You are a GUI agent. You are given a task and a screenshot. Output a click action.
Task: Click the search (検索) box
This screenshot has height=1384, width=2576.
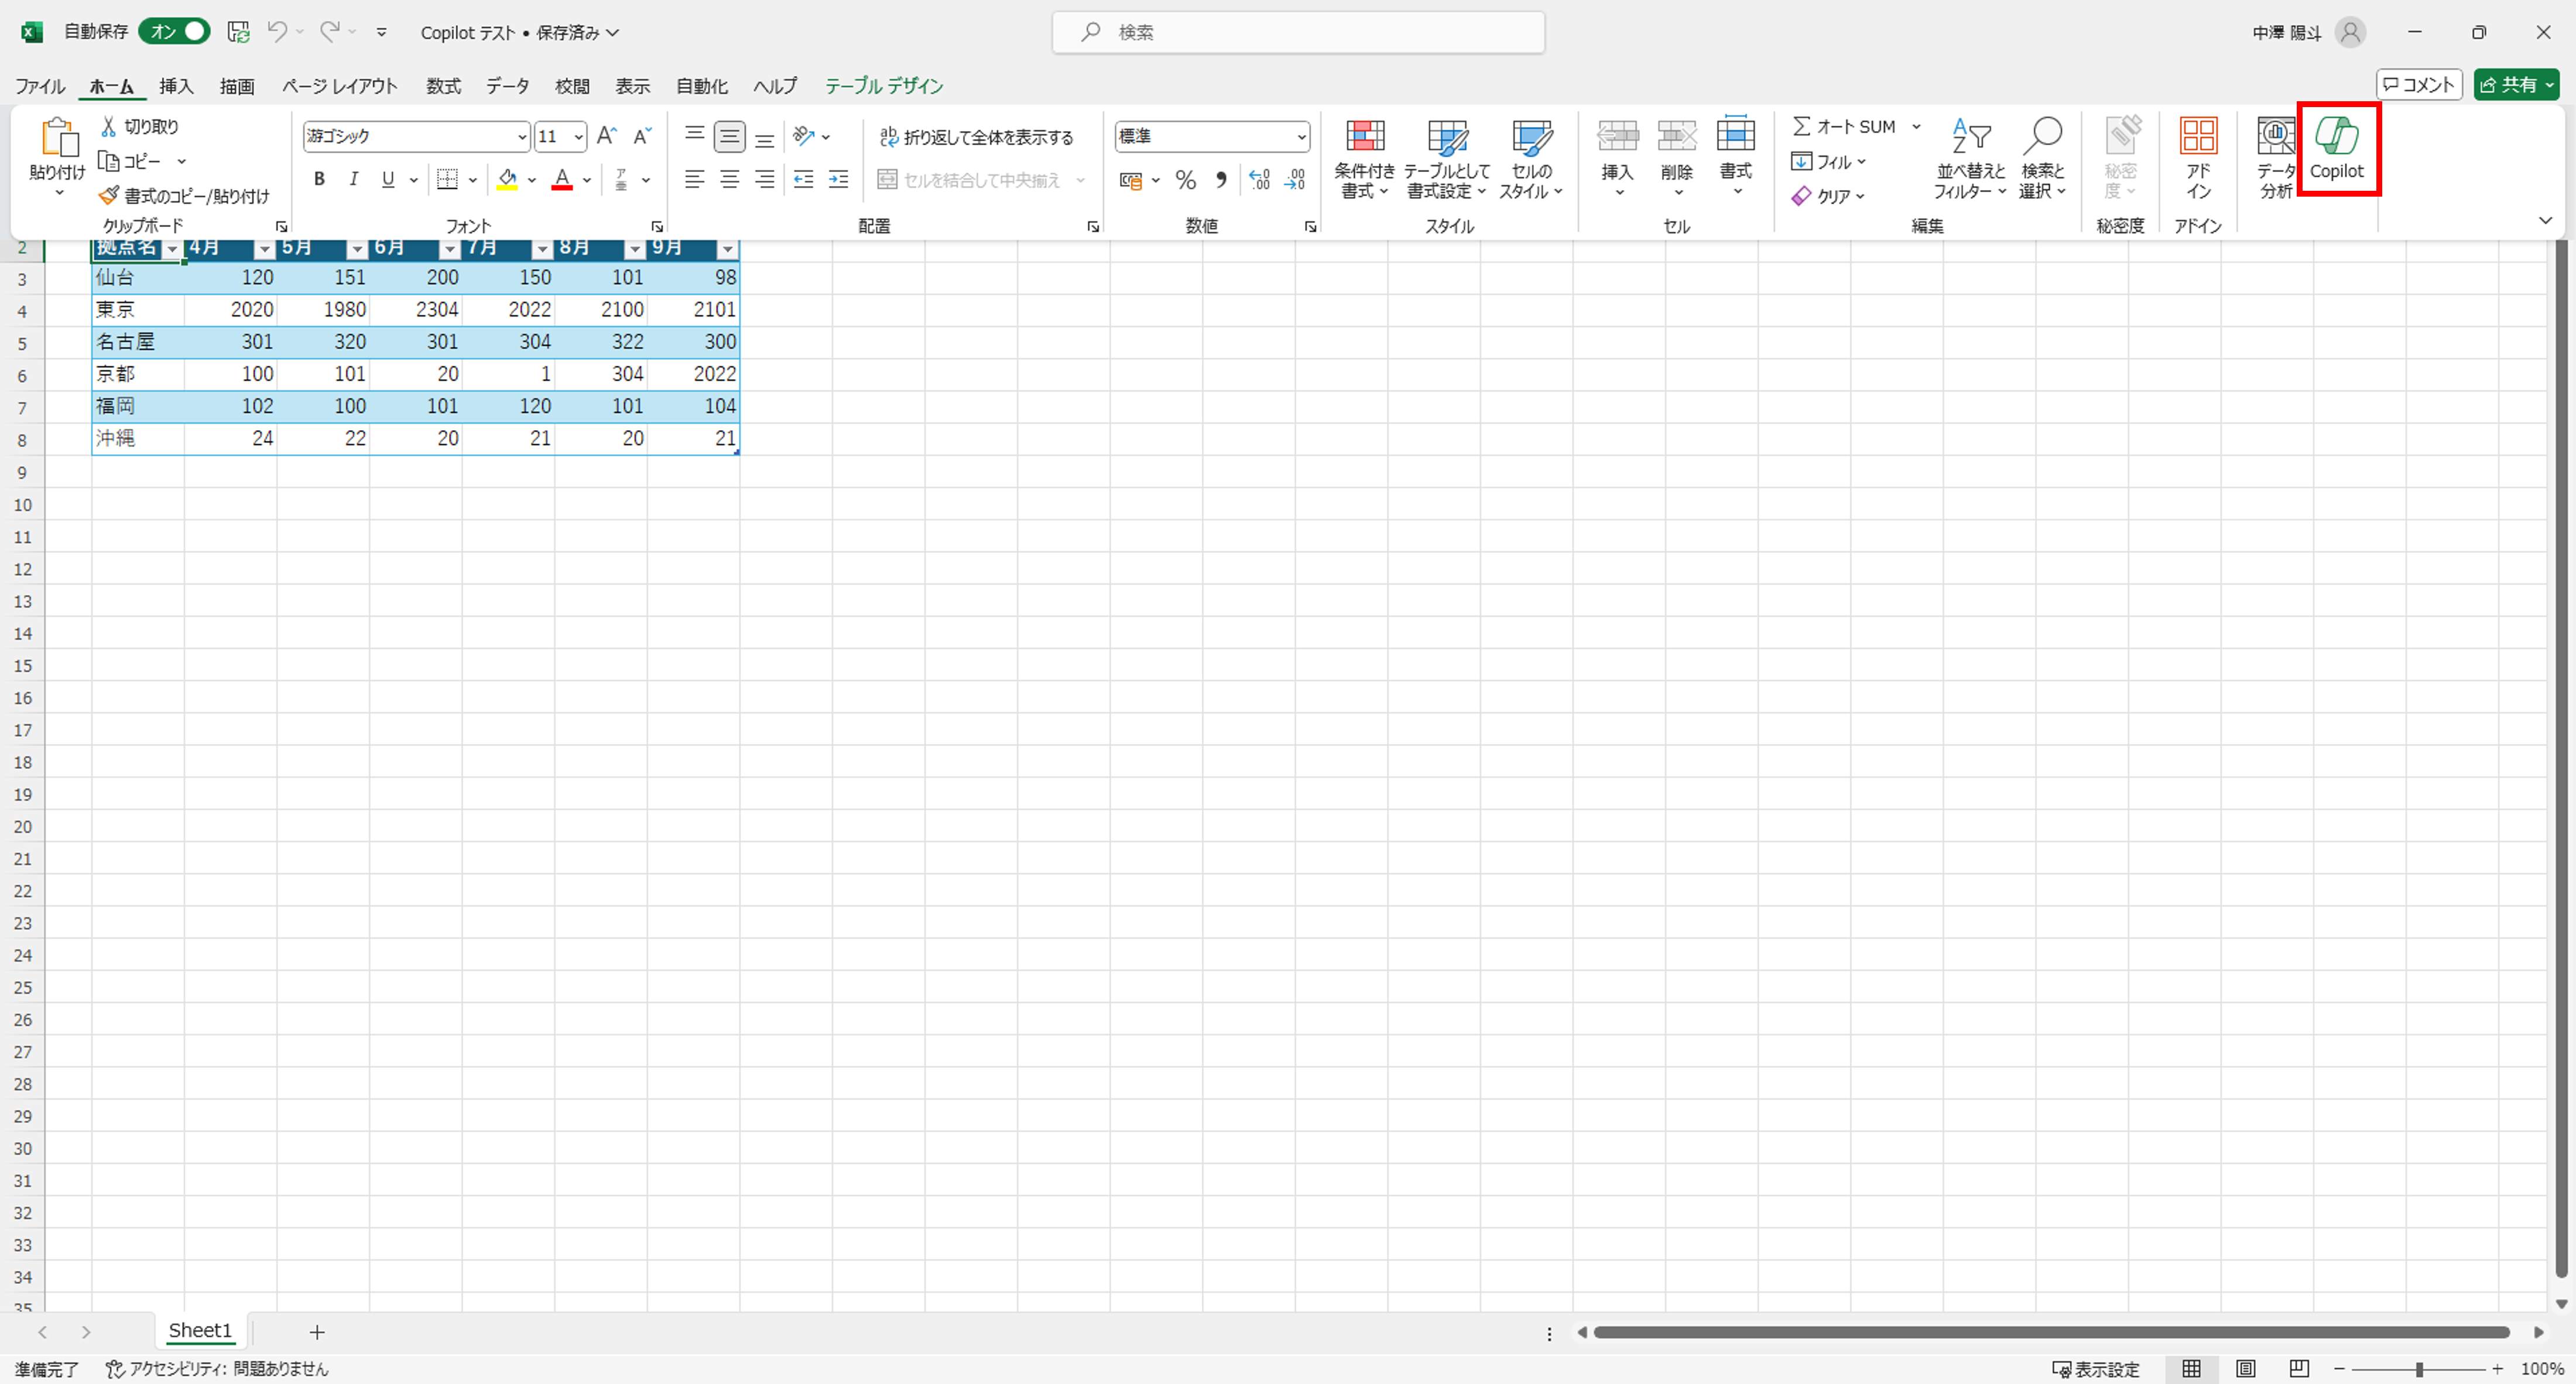[x=1297, y=32]
